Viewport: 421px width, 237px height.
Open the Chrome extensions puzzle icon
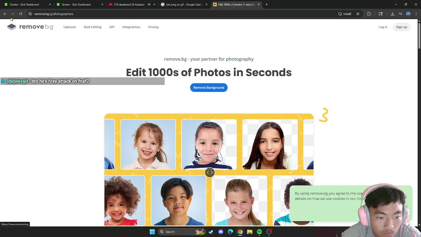pos(369,14)
